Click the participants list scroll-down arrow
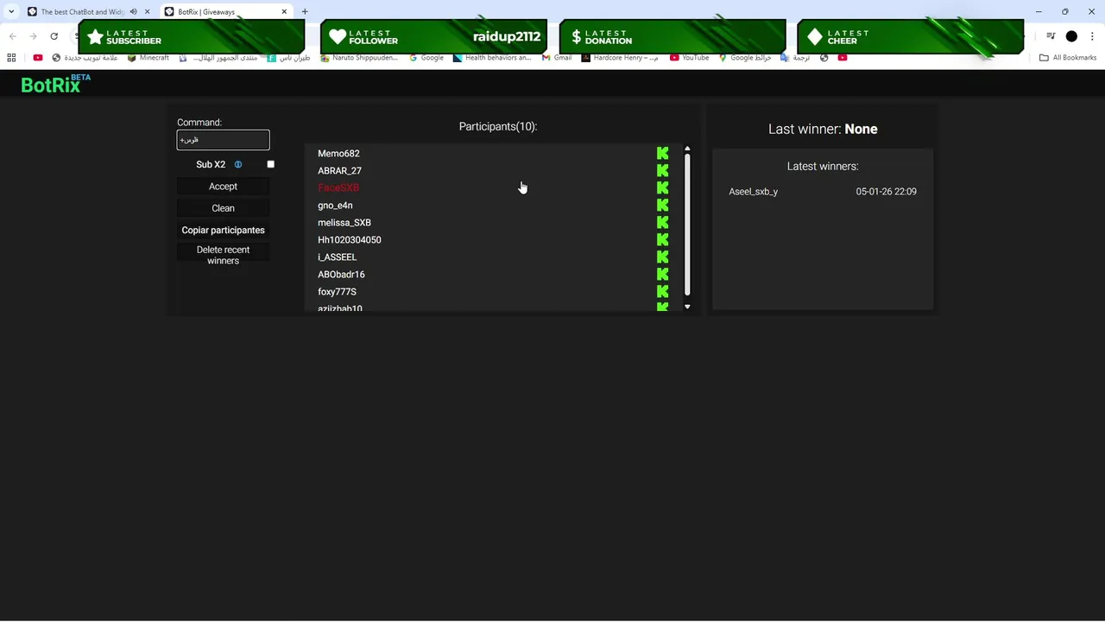 (x=687, y=307)
